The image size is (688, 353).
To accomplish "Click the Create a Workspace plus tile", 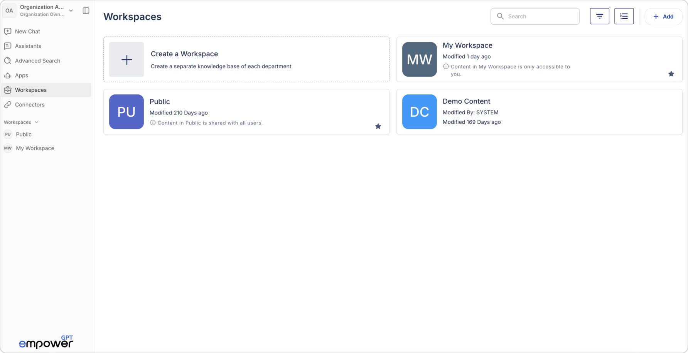I will tap(126, 59).
